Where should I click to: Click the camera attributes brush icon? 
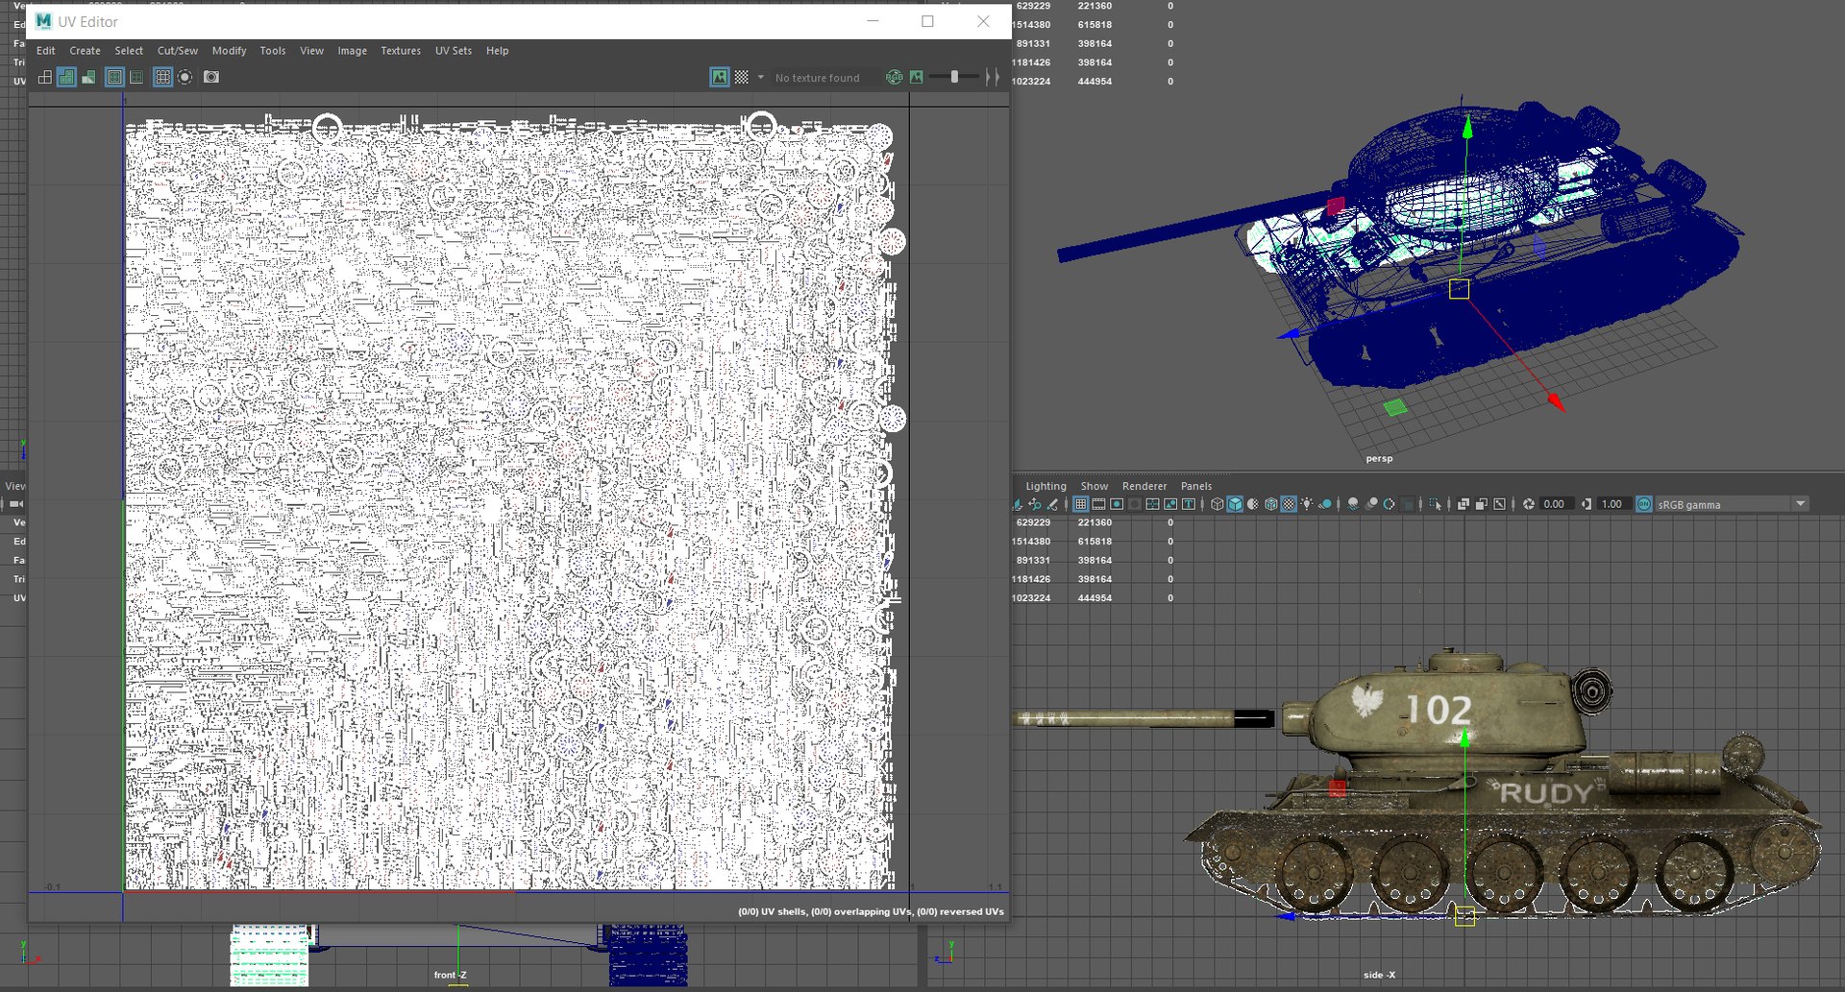(1051, 504)
